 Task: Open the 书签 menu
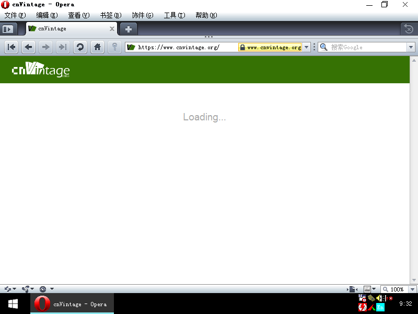click(x=111, y=15)
